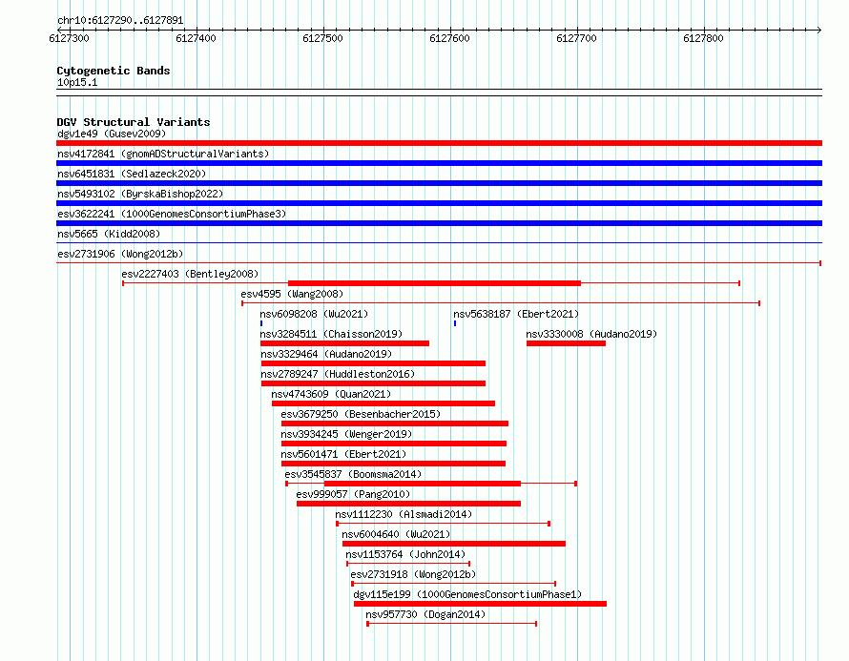Screen dimensions: 849x661
Task: Click thick red bar of esv2227403
Action: tap(434, 283)
